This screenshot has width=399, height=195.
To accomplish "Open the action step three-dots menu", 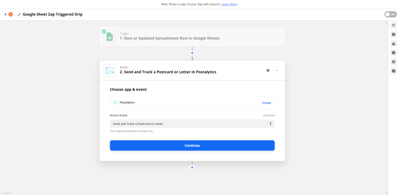I will [x=277, y=70].
